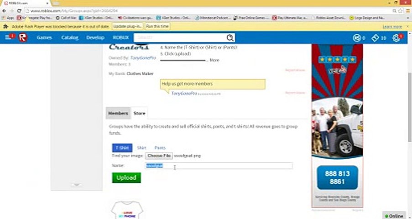Click the search magnifier icon in Roblox header
The height and width of the screenshot is (219, 412).
coord(230,37)
